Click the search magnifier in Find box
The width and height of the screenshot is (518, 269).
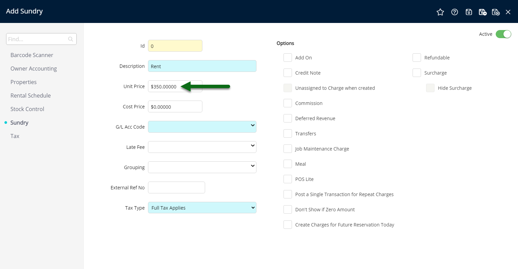[71, 39]
